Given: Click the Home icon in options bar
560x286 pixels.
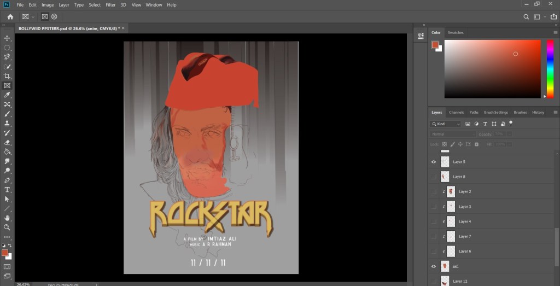Looking at the screenshot, I should coord(10,17).
